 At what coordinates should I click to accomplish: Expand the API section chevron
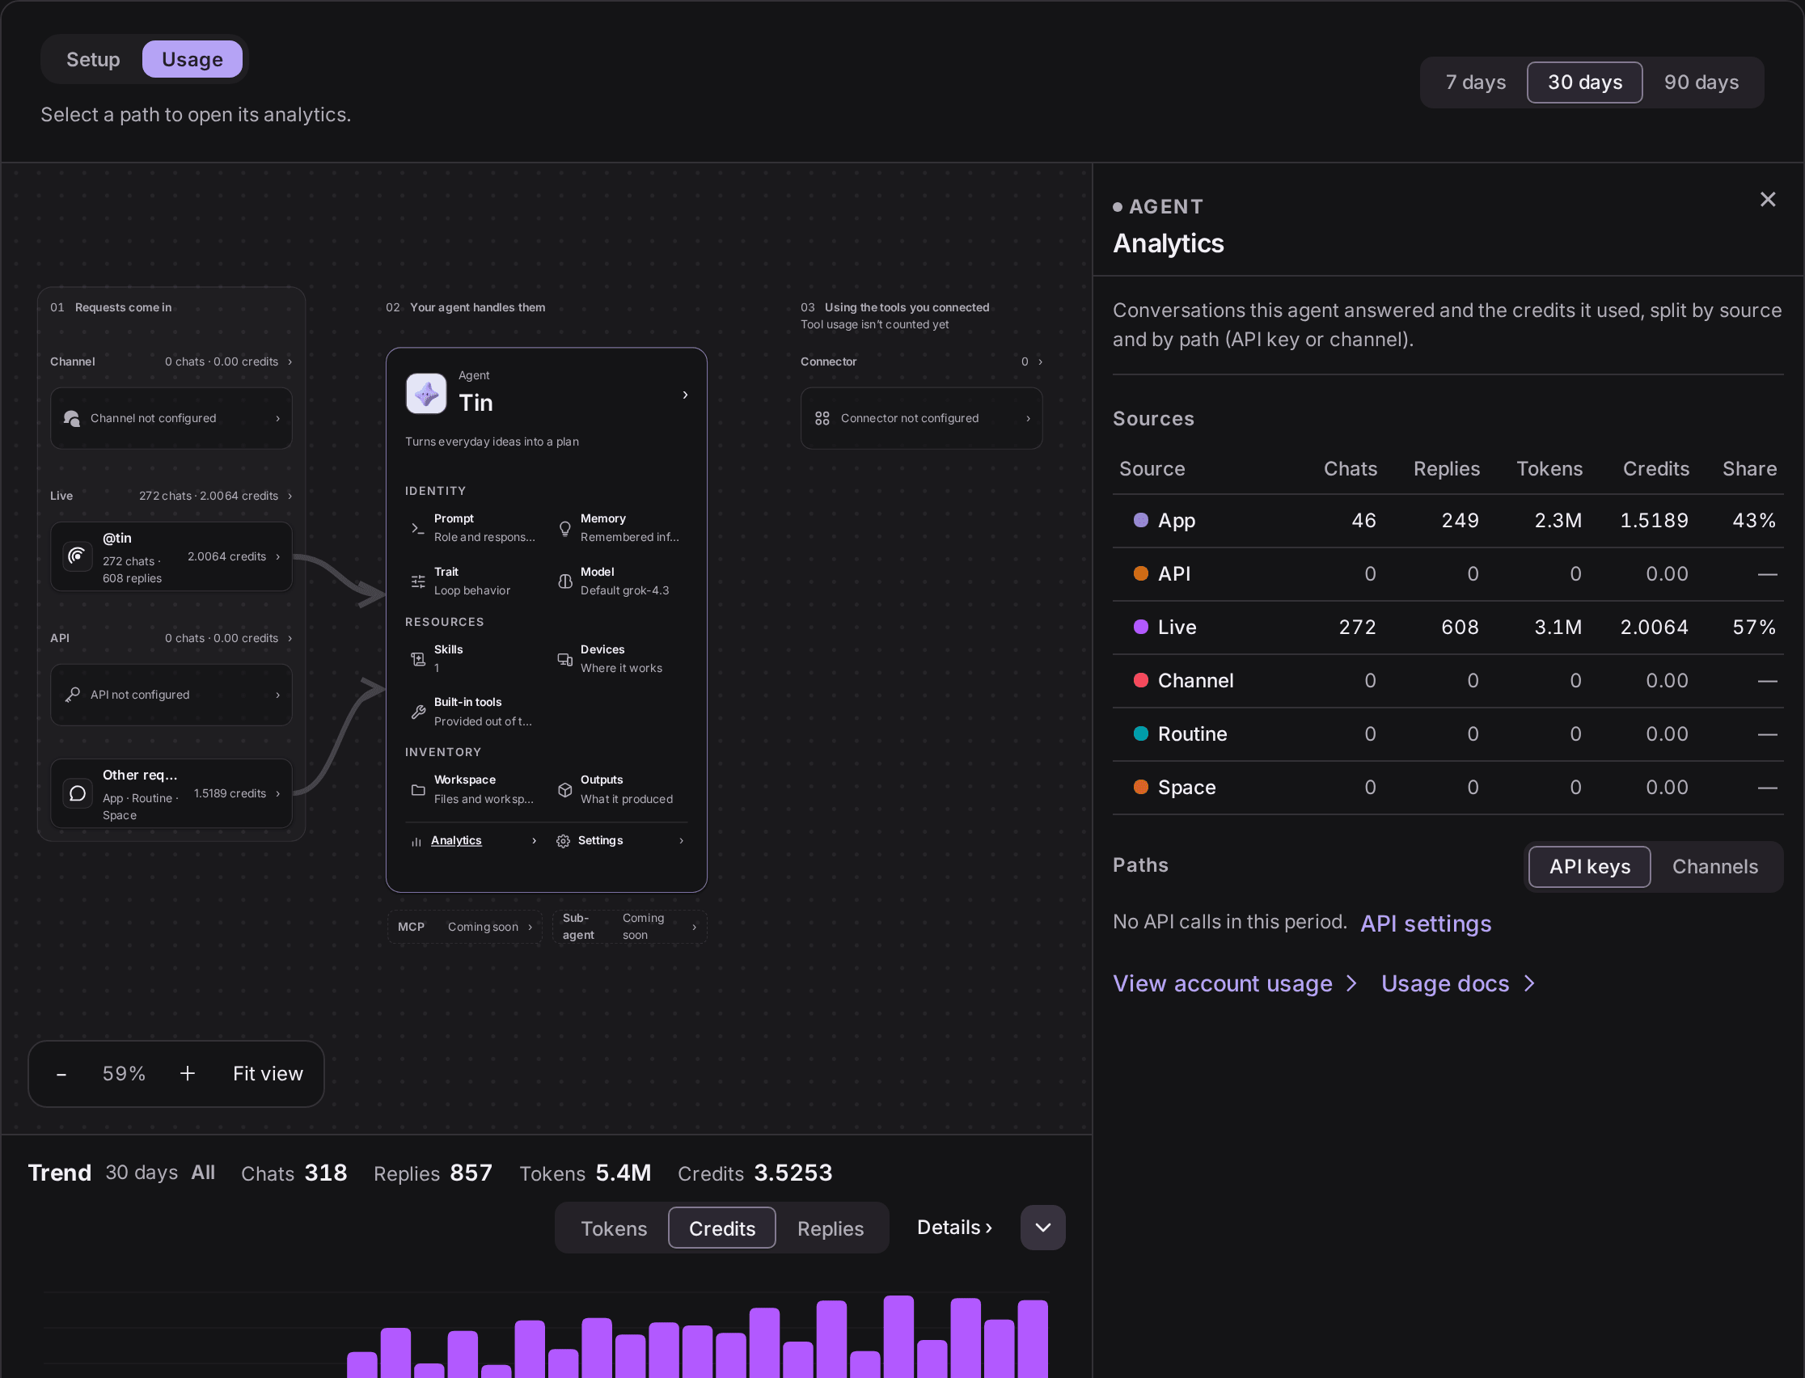pos(290,638)
